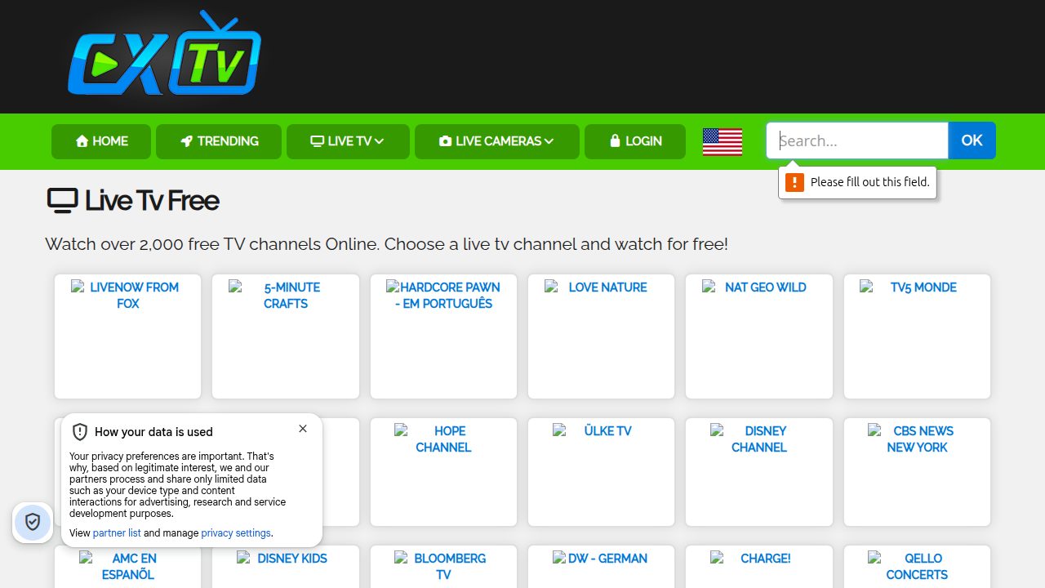Open the privacy shield floating button
This screenshot has width=1045, height=588.
click(x=33, y=522)
